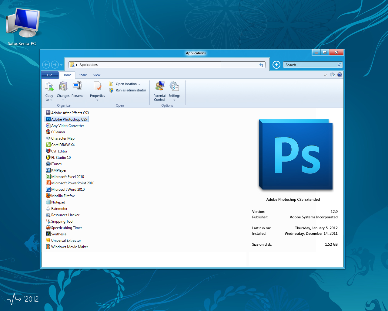The width and height of the screenshot is (388, 311).
Task: Select CSF Editor in list
Action: [57, 151]
